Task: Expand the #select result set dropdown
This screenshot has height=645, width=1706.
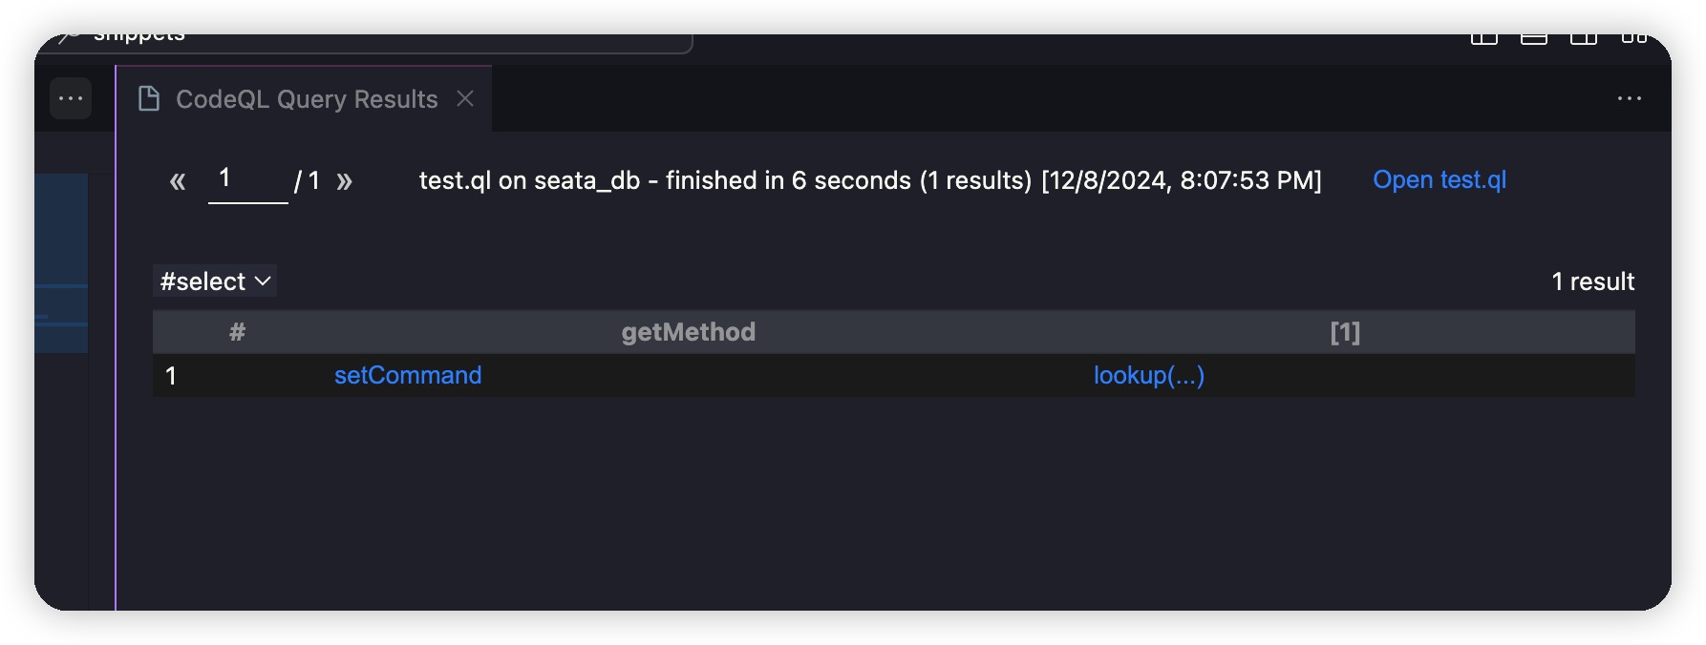Action: click(215, 281)
